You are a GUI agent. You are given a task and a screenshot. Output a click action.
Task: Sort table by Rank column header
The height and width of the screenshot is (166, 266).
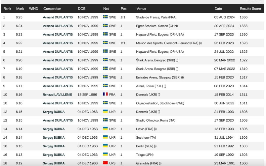[7, 9]
